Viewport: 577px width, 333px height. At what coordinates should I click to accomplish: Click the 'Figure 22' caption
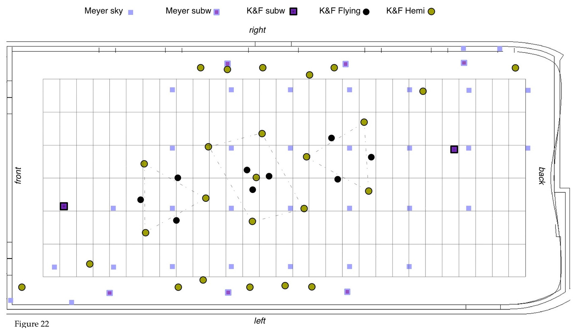click(x=32, y=324)
